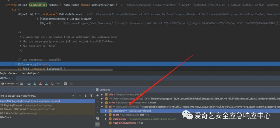Select the InitialContext stack frame
Viewport: 280px width, 128px height.
(47, 113)
